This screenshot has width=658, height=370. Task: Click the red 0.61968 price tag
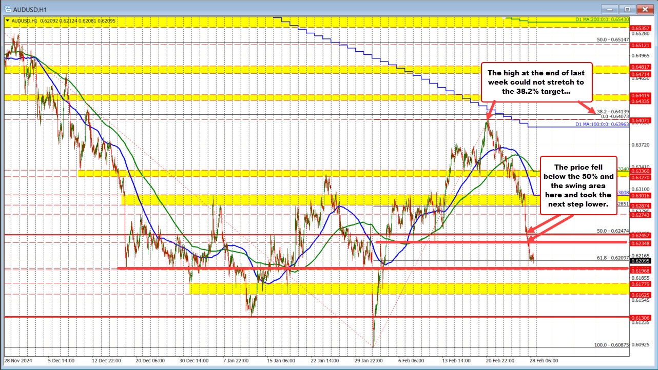coord(641,270)
